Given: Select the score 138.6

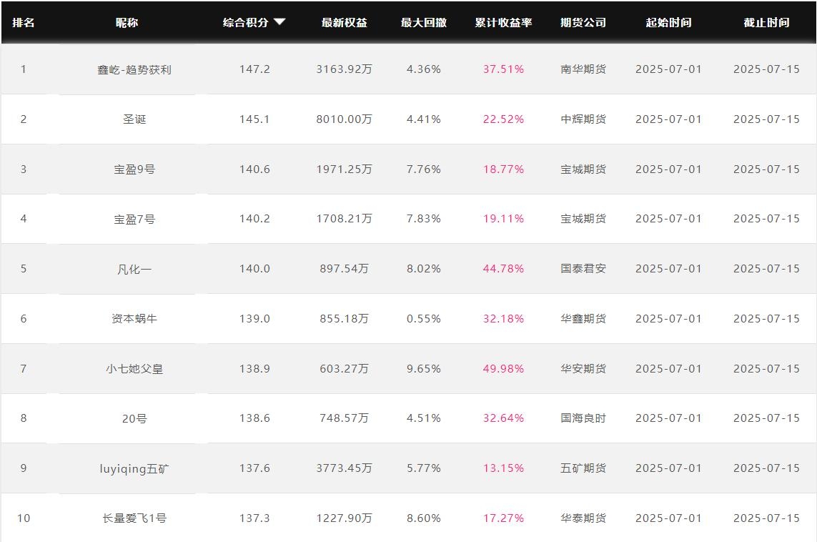Looking at the screenshot, I should click(254, 418).
